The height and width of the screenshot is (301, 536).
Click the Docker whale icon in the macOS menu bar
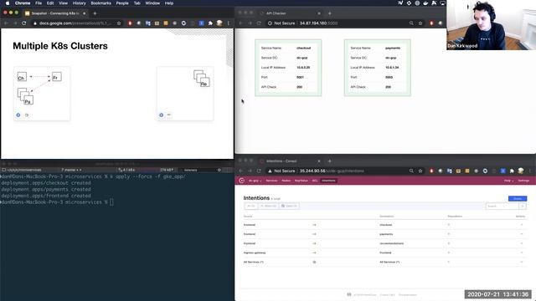click(x=425, y=3)
